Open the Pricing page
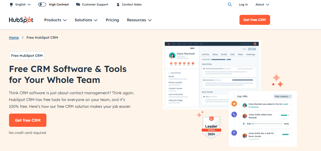This screenshot has width=321, height=151. click(x=112, y=20)
